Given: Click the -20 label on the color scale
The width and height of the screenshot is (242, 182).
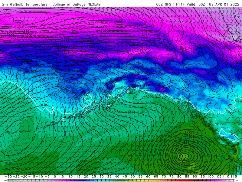Looking at the screenshot, I should point(24,177).
